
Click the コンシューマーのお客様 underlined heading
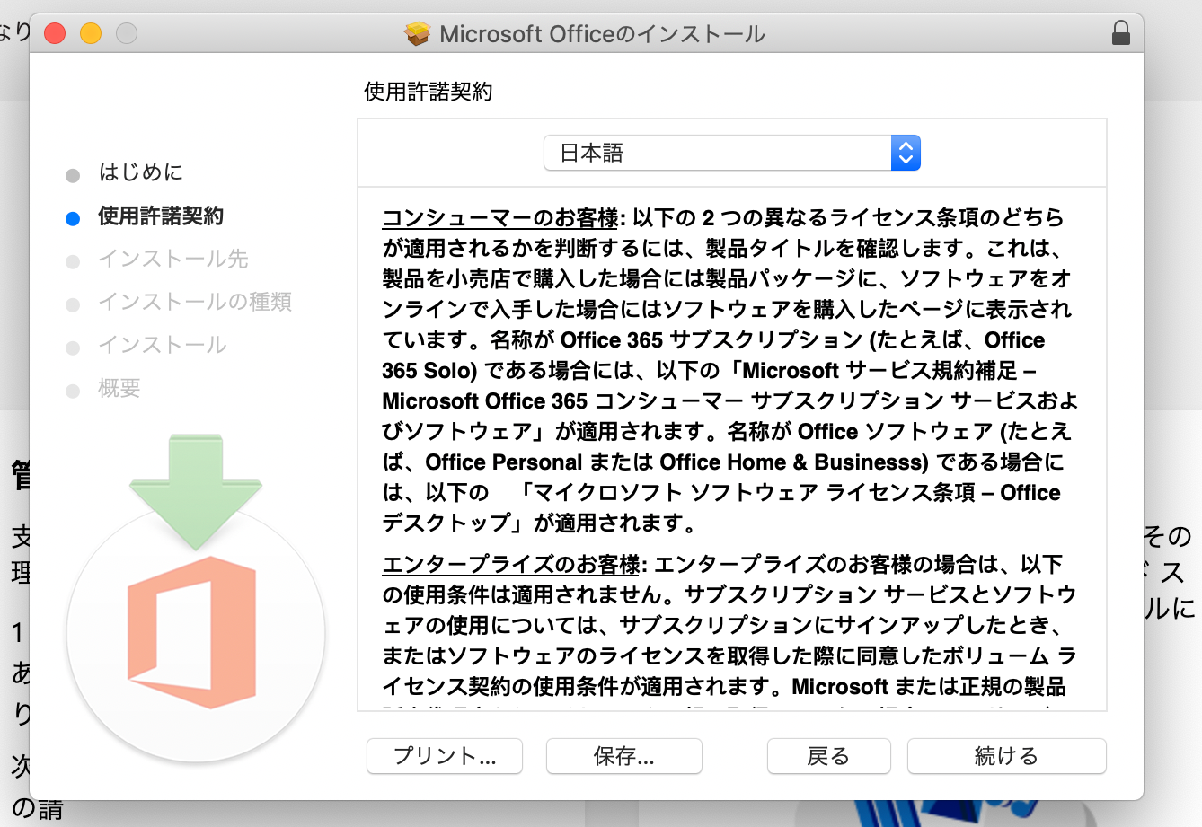[500, 218]
